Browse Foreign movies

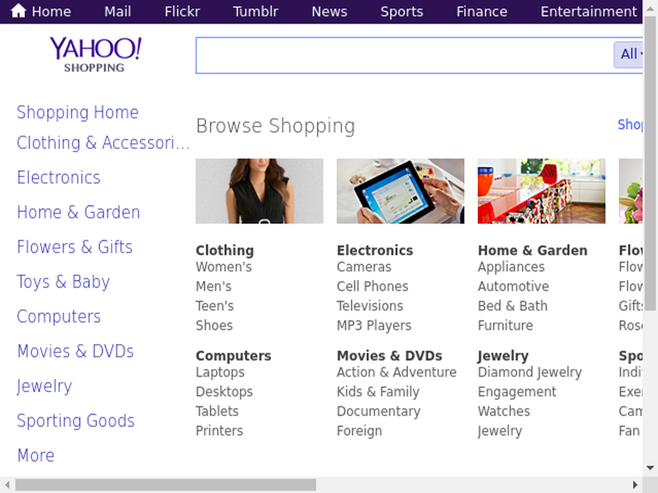coord(359,431)
